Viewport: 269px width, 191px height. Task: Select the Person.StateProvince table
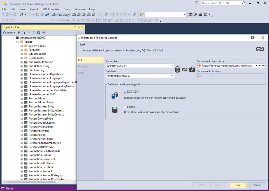(41, 147)
